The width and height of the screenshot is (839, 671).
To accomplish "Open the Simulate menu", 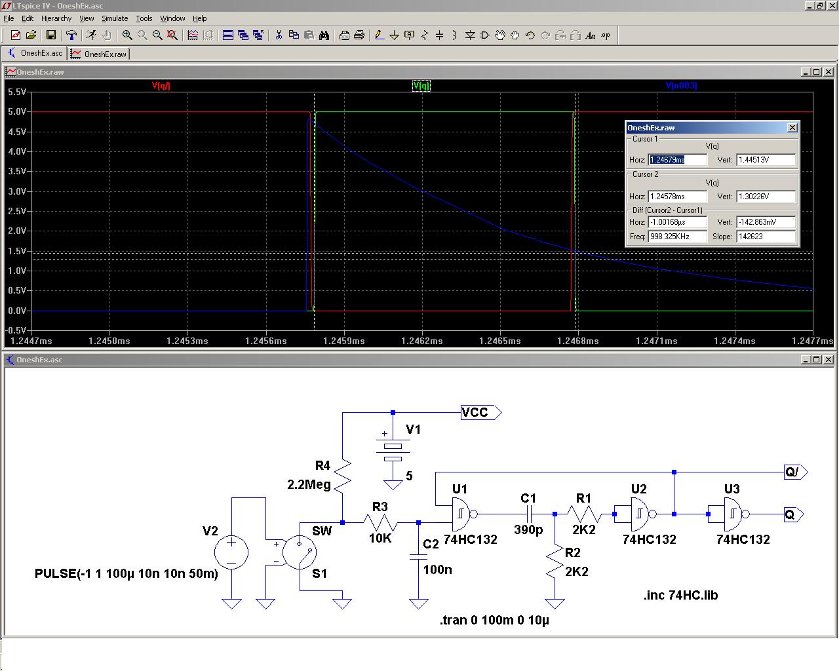I will (115, 18).
